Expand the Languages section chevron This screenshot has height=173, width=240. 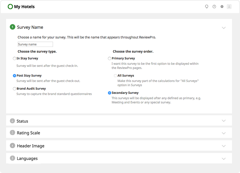(x=223, y=159)
